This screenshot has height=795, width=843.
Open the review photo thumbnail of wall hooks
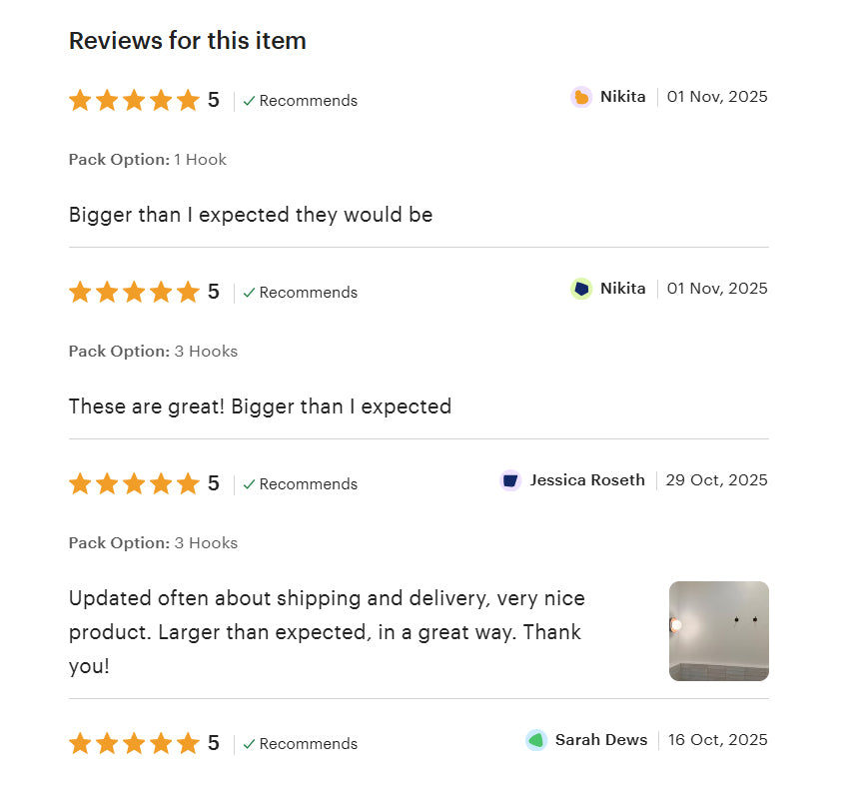(x=718, y=631)
